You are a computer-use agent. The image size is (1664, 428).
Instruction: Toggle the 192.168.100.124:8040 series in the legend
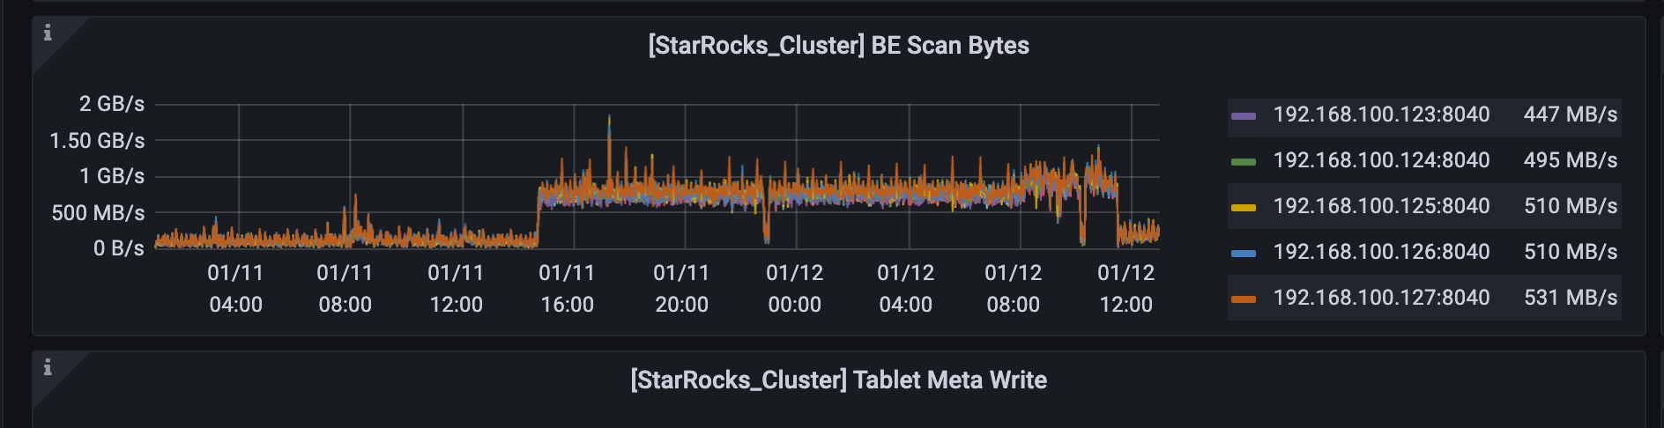(1381, 160)
